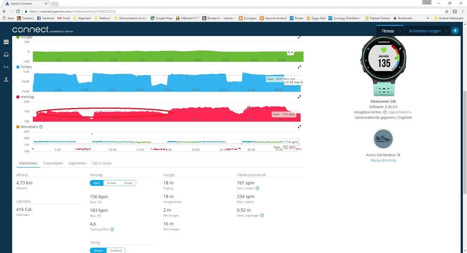Image resolution: width=467 pixels, height=253 pixels.
Task: Open the Facebook bookmark
Action: click(x=46, y=18)
